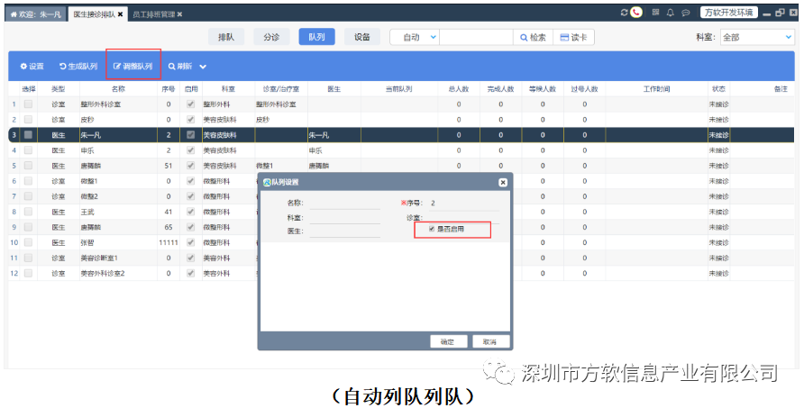
Task: Expand the 自动 dropdown beside search box
Action: point(434,37)
